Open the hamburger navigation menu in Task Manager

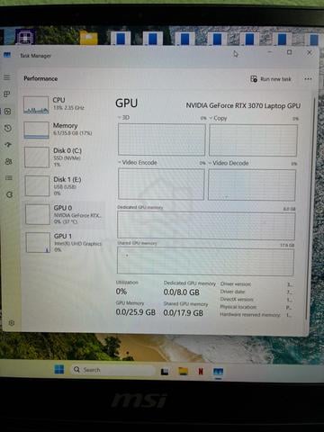click(x=7, y=77)
